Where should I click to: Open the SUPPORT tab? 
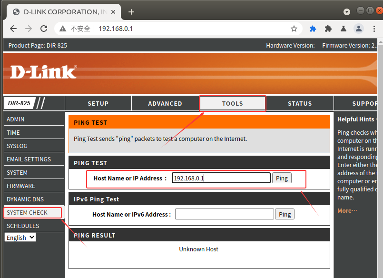[356, 103]
